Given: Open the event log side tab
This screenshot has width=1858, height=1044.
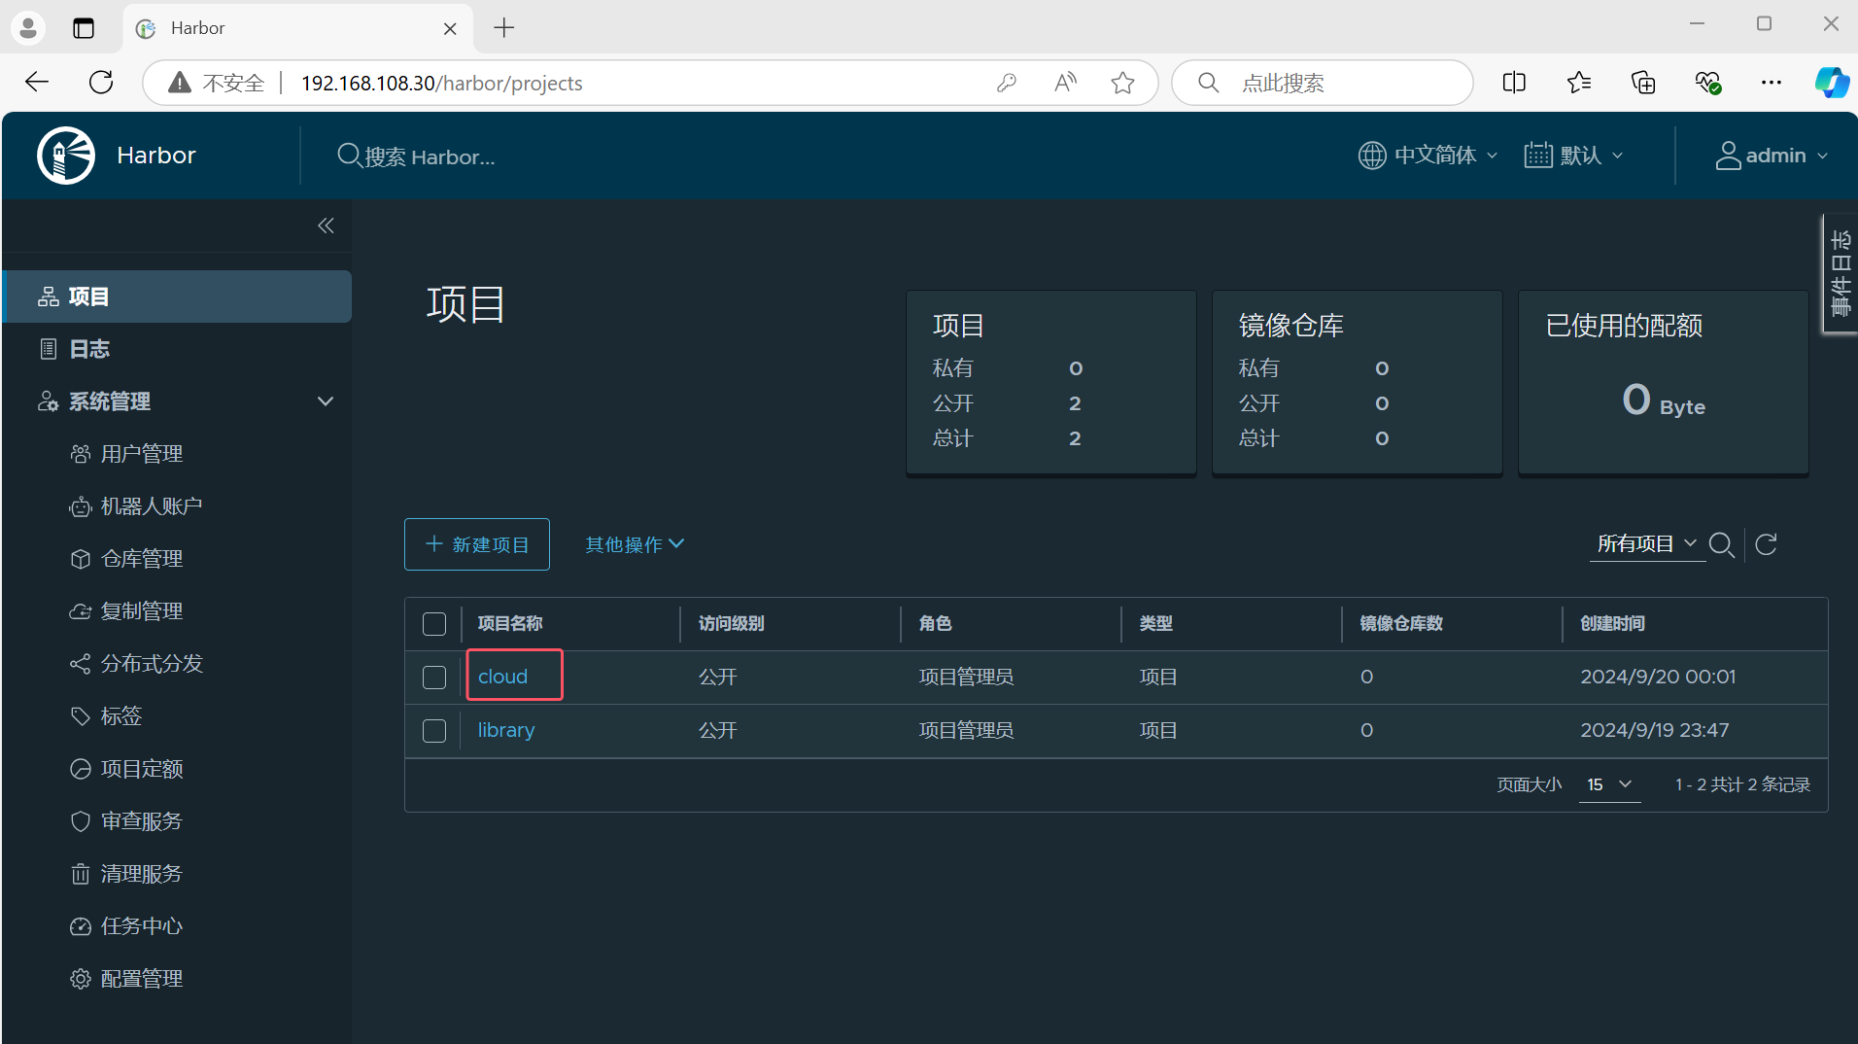Looking at the screenshot, I should (x=1840, y=274).
